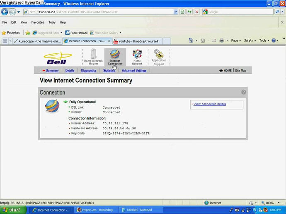Click the Refresh page icon
This screenshot has width=286, height=214.
coord(189,12)
